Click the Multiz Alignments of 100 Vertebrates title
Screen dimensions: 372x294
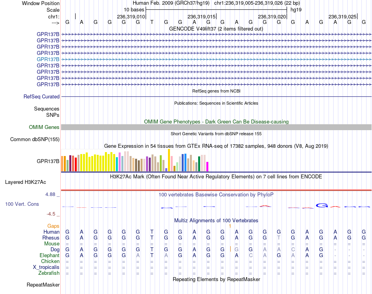[216, 220]
